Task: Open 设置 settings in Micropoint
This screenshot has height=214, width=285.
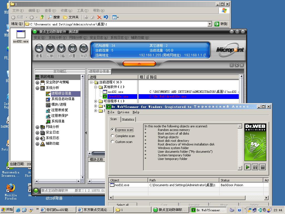Action: click(72, 48)
